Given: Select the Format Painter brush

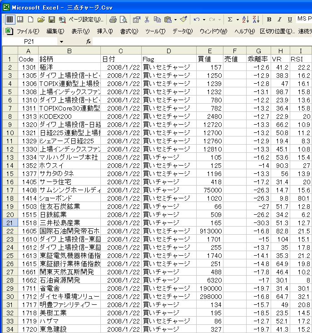Looking at the screenshot, I should [183, 20].
